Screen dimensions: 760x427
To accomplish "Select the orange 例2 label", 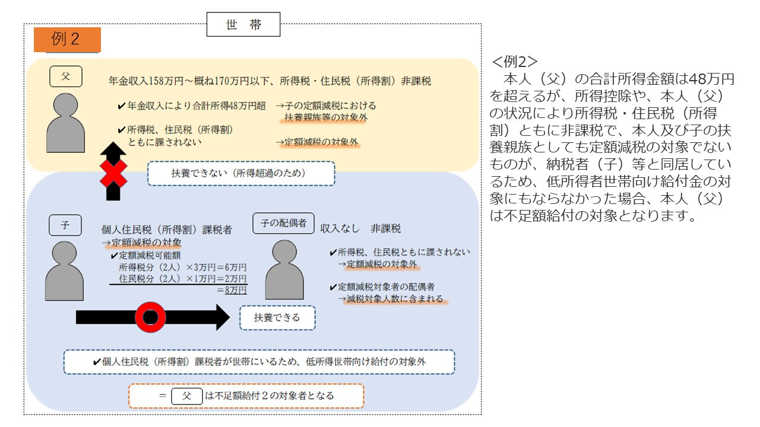I will [x=66, y=40].
